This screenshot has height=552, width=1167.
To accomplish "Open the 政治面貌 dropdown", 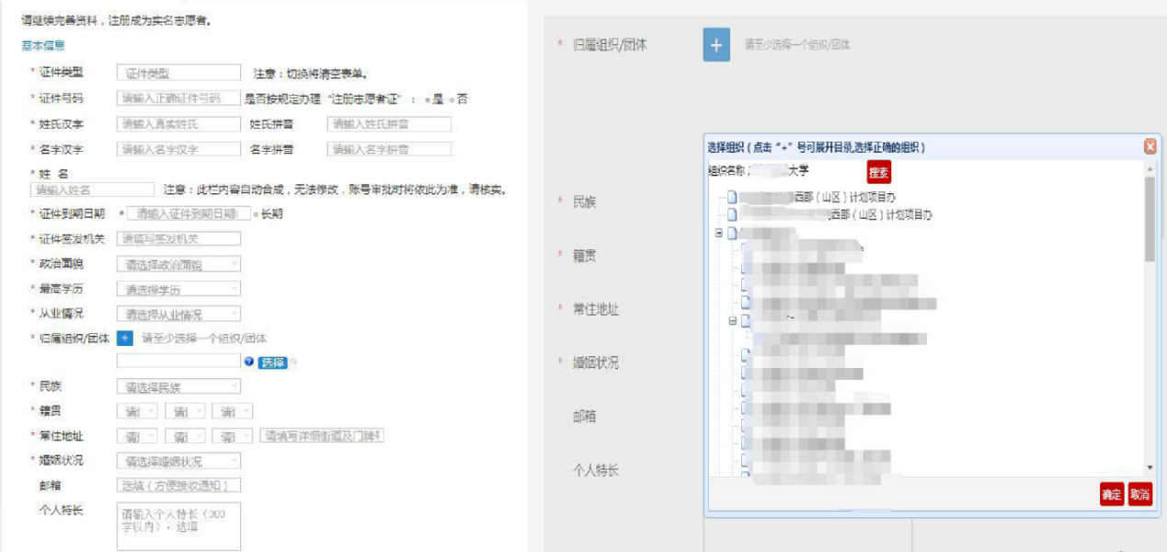I will point(178,264).
